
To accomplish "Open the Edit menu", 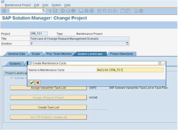I will point(37,5).
